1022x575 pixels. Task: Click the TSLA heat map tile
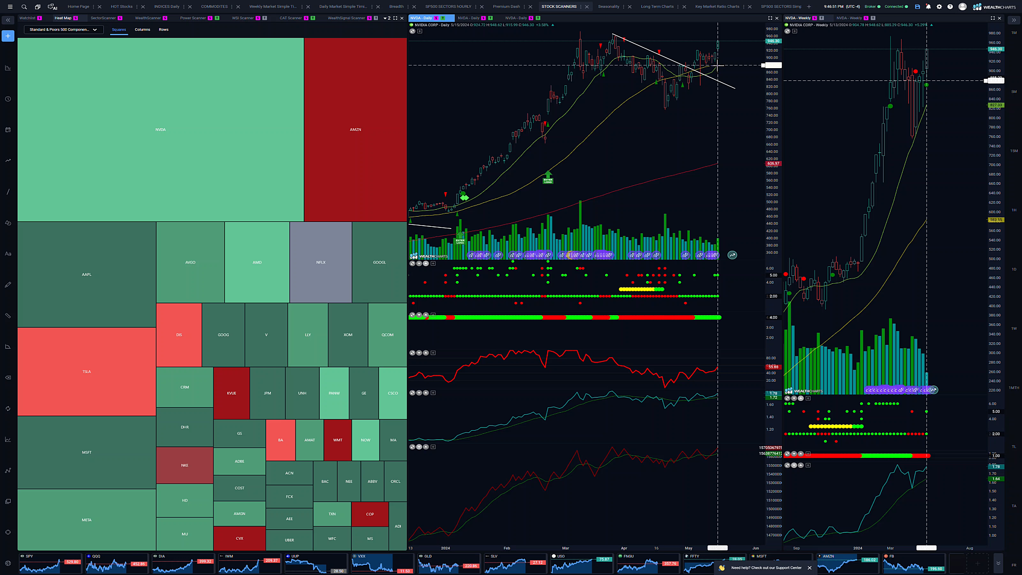tap(86, 372)
